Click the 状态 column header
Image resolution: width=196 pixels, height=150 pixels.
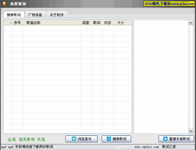coord(108,23)
